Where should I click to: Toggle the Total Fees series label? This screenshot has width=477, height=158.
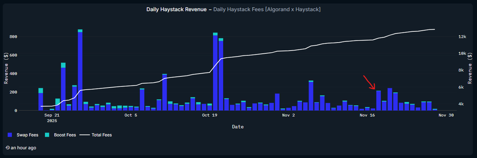pyautogui.click(x=101, y=135)
